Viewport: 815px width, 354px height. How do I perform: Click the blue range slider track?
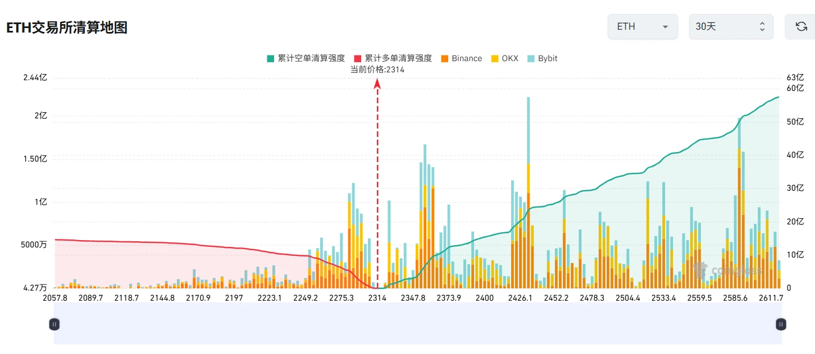(x=417, y=324)
